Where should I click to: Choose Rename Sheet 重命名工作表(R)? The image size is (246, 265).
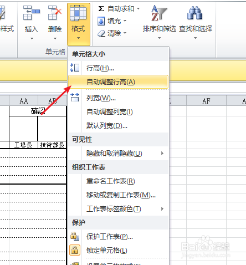[118, 181]
